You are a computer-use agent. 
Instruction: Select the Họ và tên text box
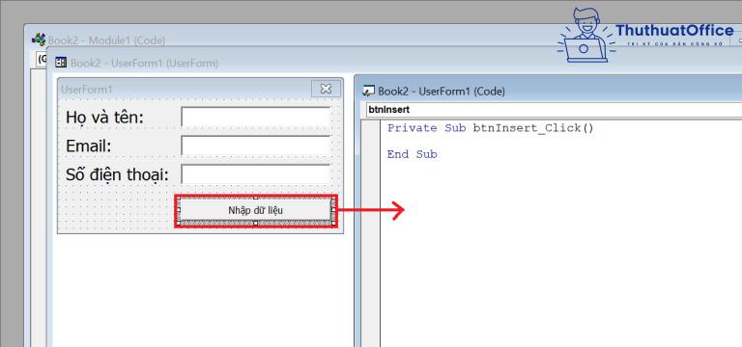pos(255,117)
